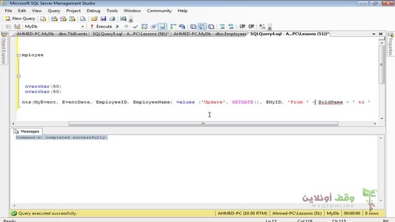Click '0 rows' in status bar
395x222 pixels.
coord(372,213)
